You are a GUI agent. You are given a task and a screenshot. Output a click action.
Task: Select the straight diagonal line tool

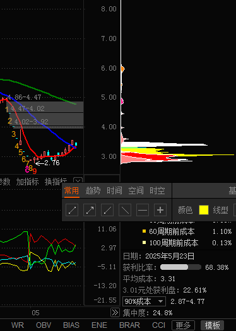125,210
